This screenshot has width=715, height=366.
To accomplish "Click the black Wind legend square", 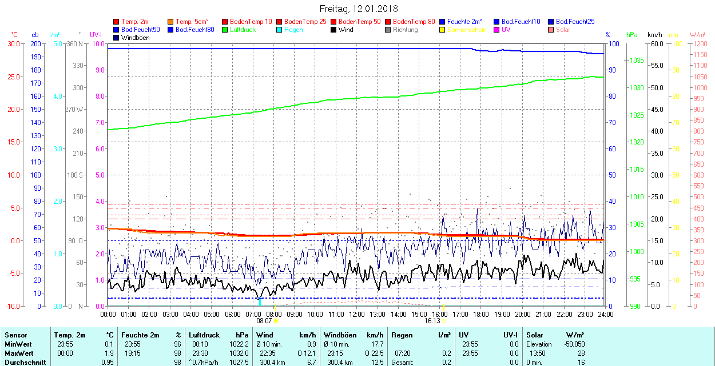I will tap(333, 30).
